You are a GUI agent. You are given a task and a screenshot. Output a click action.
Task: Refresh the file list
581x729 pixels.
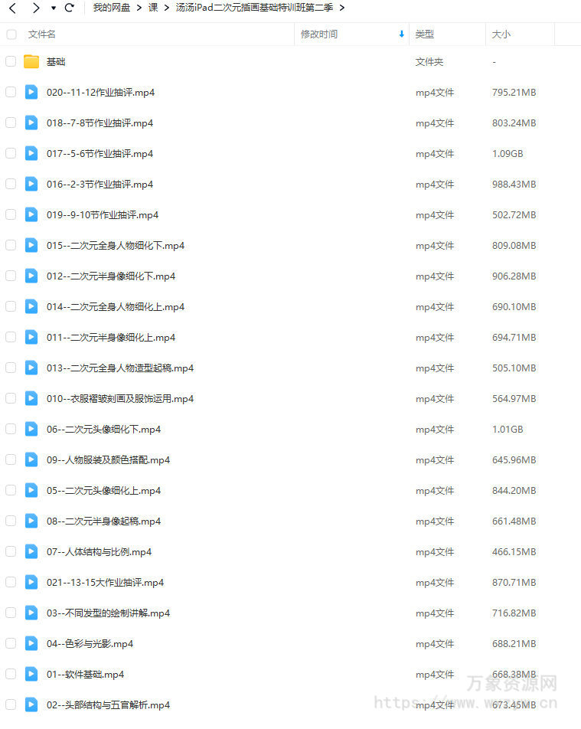tap(70, 8)
